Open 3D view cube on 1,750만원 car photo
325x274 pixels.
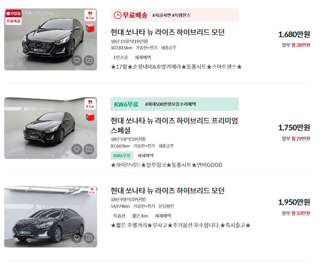pos(90,117)
